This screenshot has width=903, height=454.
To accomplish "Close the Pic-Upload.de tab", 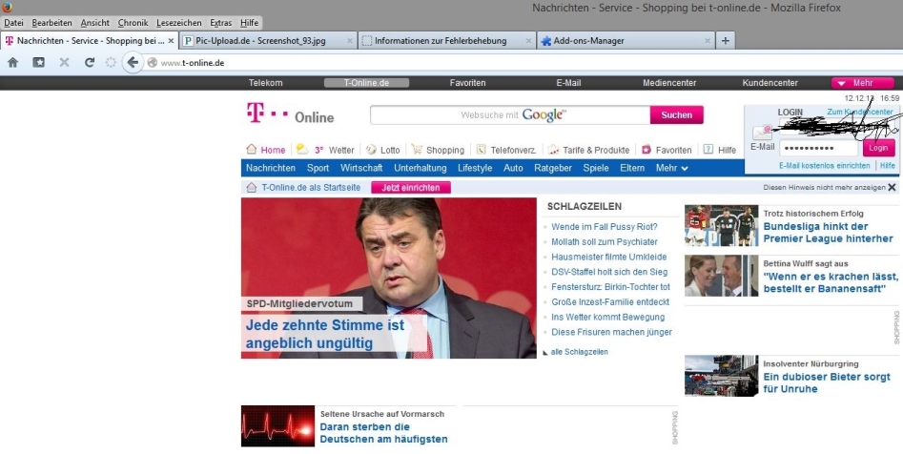I will point(350,41).
